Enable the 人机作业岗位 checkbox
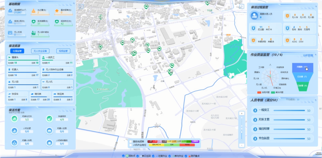This screenshot has width=322, height=158. tap(131, 145)
